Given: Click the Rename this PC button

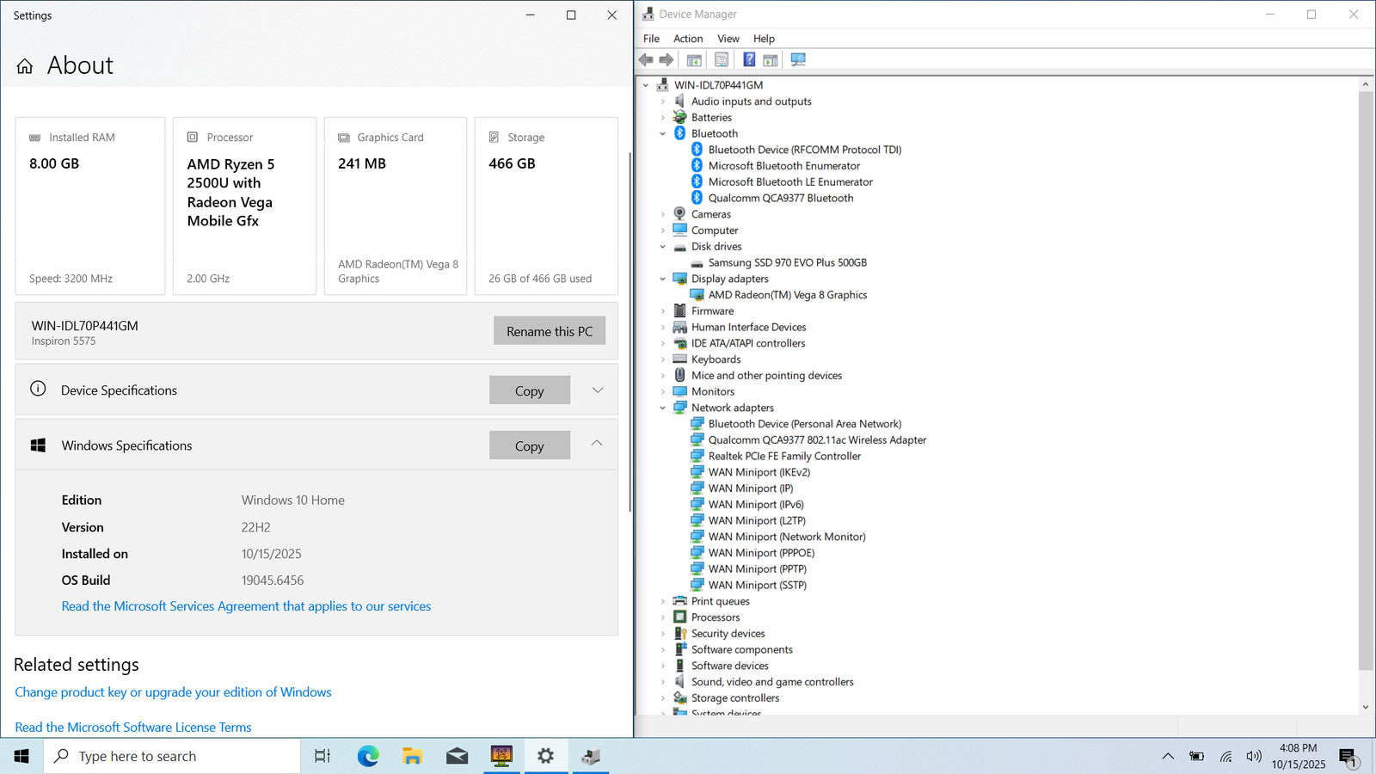Looking at the screenshot, I should [550, 331].
